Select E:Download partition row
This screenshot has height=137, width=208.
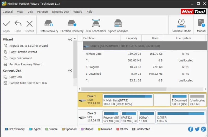(145, 74)
